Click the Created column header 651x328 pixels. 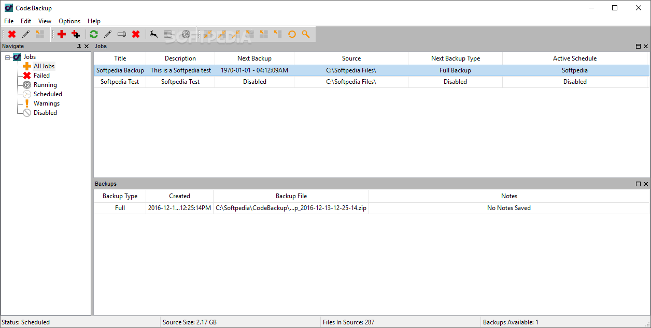tap(179, 196)
